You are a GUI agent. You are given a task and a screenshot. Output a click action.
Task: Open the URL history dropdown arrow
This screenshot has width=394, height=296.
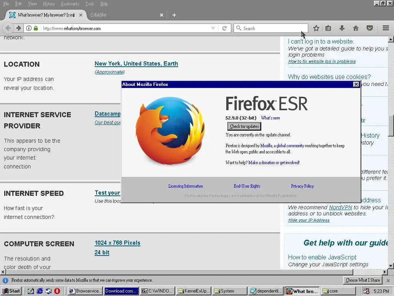[213, 28]
